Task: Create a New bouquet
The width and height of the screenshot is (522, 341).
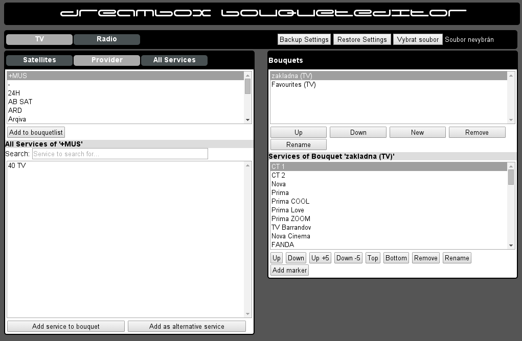Action: click(x=418, y=132)
